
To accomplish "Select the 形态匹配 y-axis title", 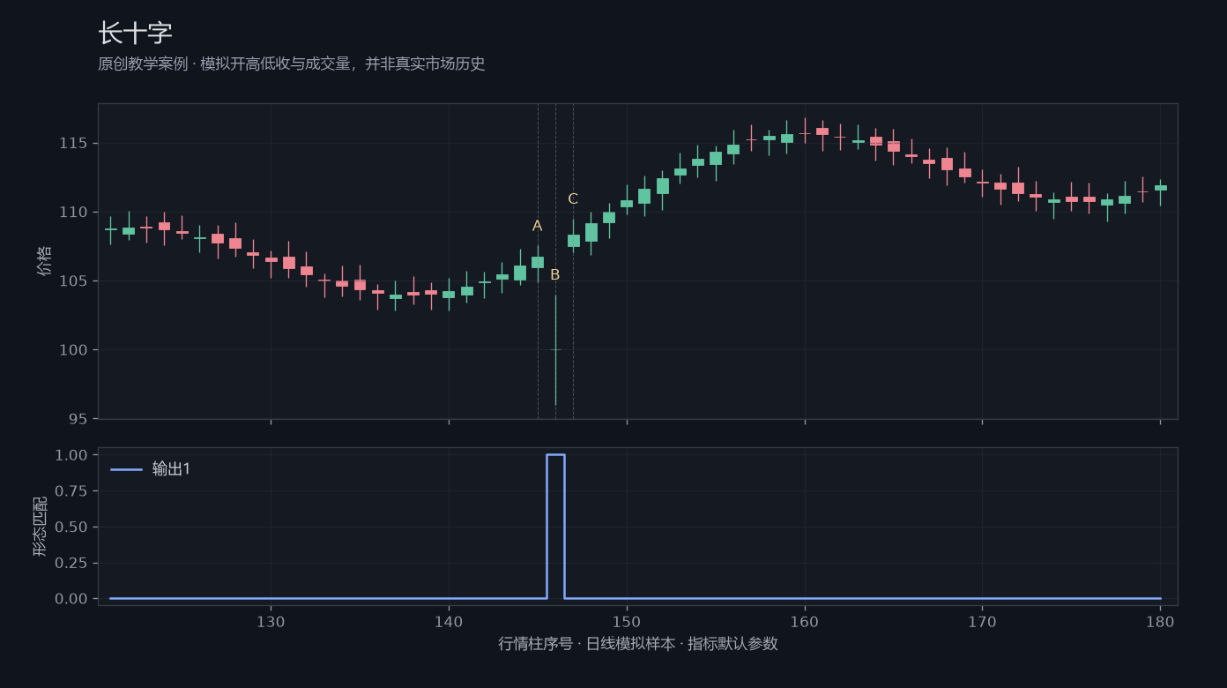I will [x=41, y=527].
